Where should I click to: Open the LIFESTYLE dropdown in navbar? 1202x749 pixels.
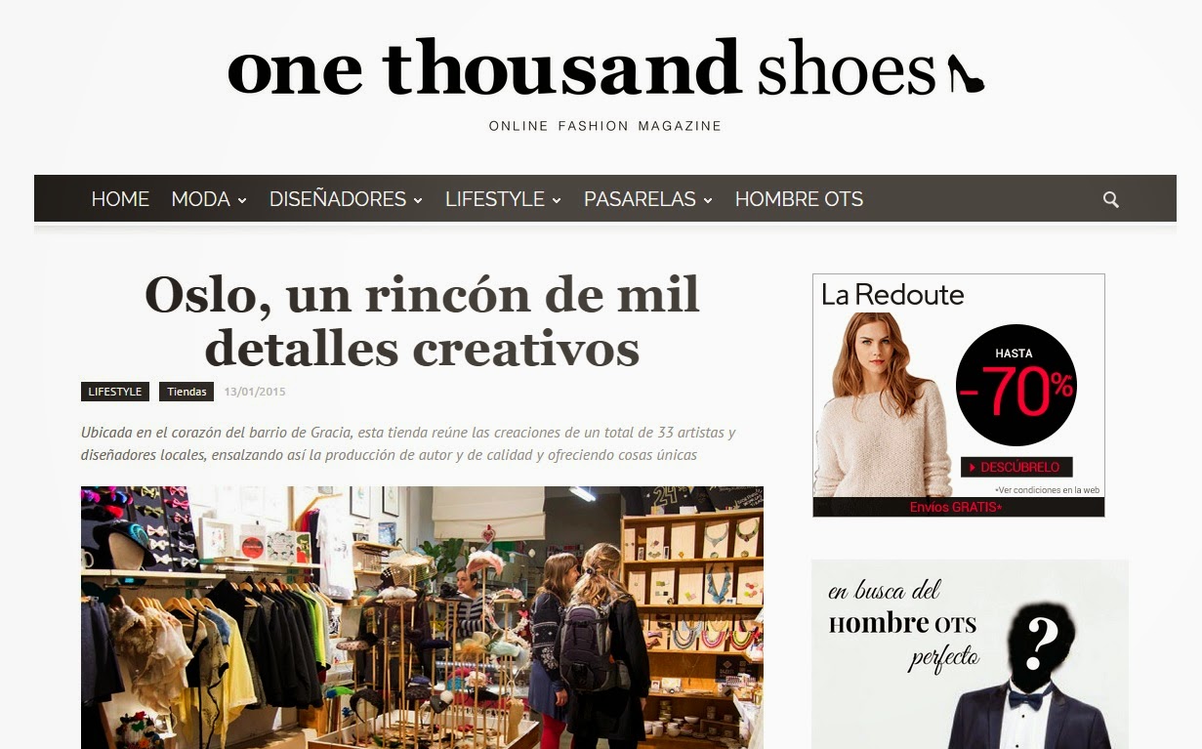[x=503, y=199]
